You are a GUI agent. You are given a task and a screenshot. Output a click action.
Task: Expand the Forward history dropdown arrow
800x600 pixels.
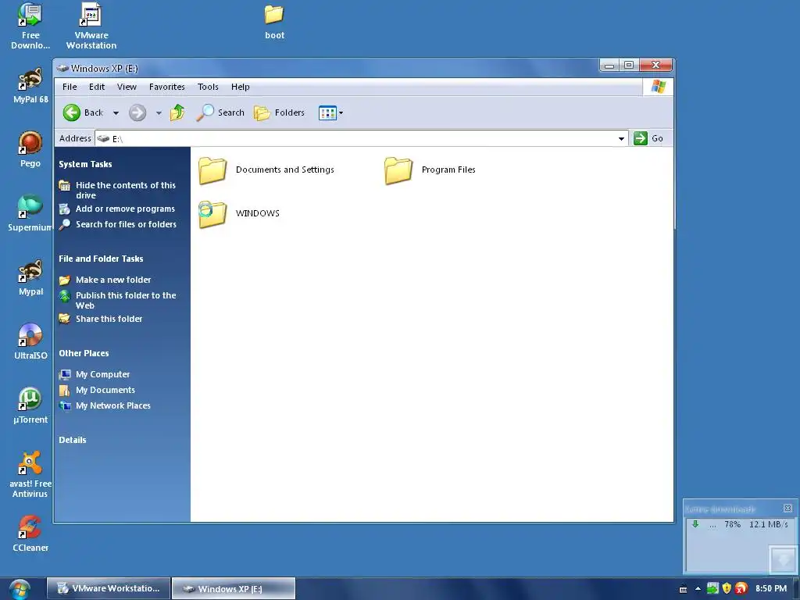(159, 113)
